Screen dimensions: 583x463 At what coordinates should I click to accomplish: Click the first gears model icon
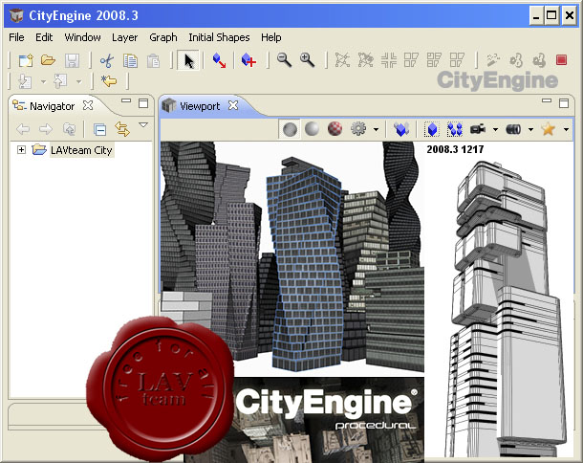click(516, 60)
